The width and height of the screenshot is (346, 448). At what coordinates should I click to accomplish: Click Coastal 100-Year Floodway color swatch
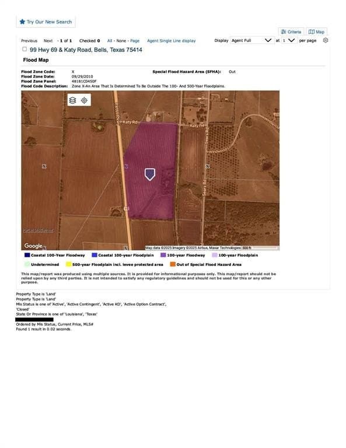pos(27,255)
